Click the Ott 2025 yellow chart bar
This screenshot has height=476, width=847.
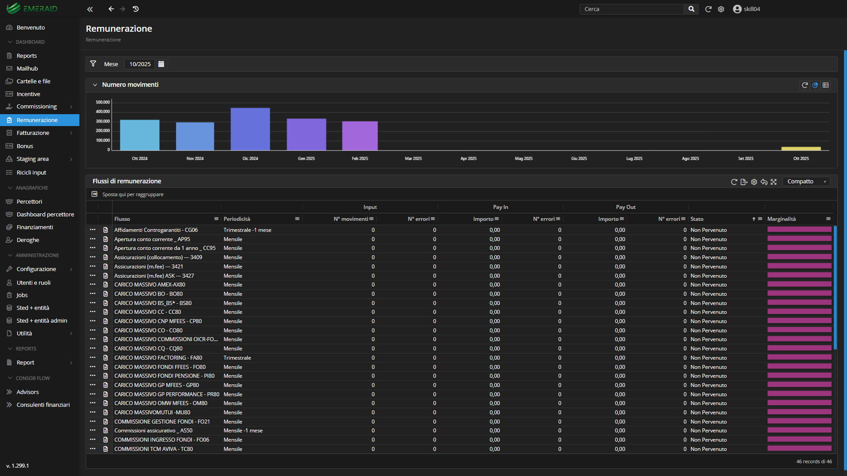[x=801, y=149]
